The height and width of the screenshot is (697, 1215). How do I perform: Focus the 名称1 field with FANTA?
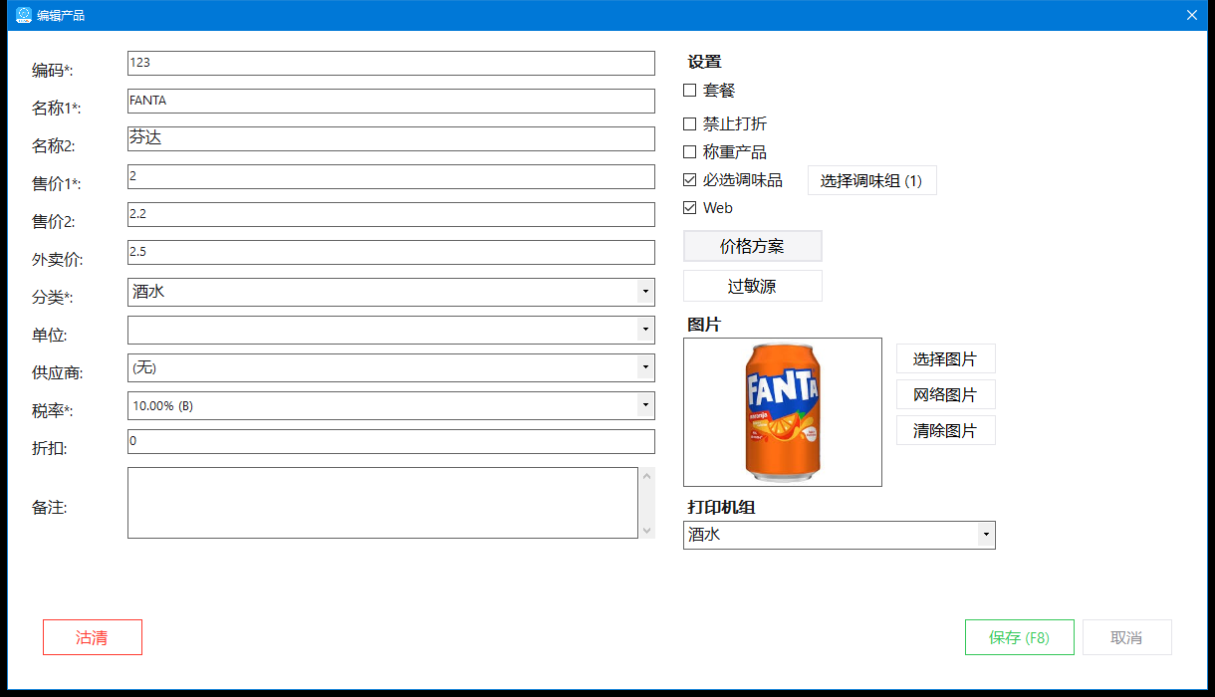pos(391,101)
